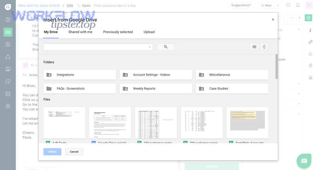The width and height of the screenshot is (315, 170).
Task: Open the user profile avatar in top bar
Action: pyautogui.click(x=309, y=5)
